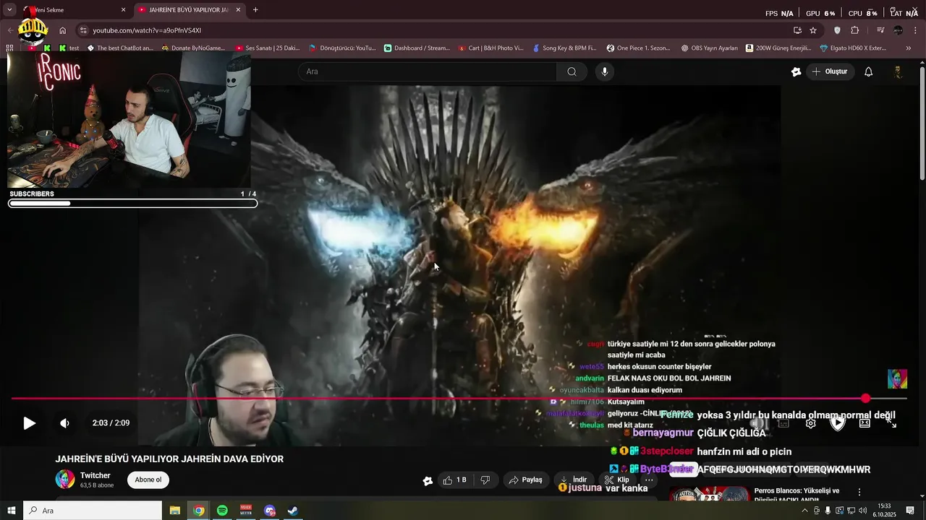The width and height of the screenshot is (926, 520).
Task: Open Steam from the taskbar
Action: pyautogui.click(x=293, y=511)
